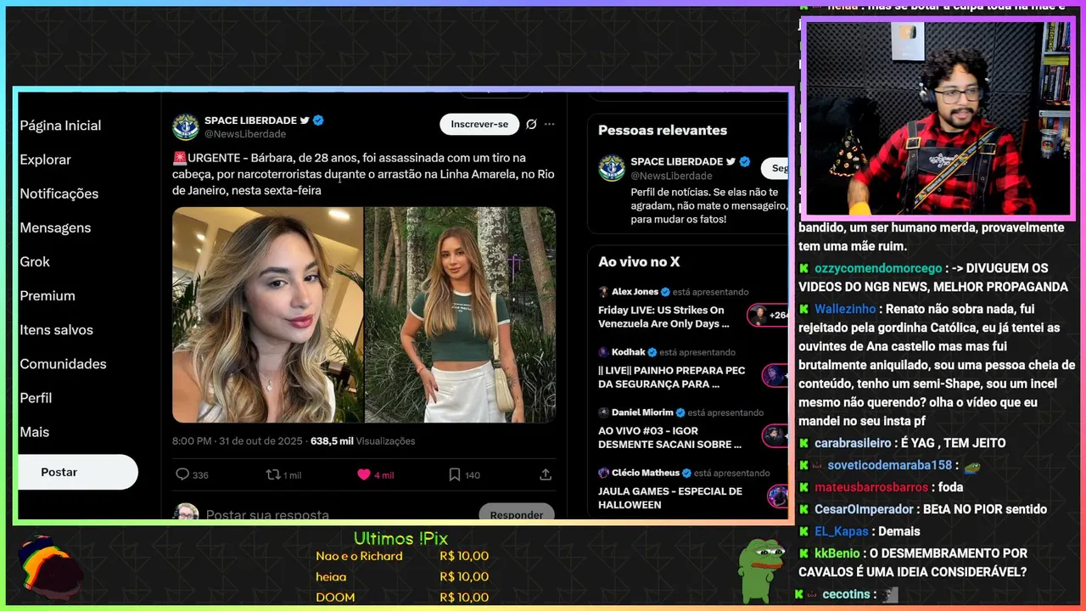1086x611 pixels.
Task: Open Alex Jones Friday LIVE broadcast
Action: coord(663,317)
